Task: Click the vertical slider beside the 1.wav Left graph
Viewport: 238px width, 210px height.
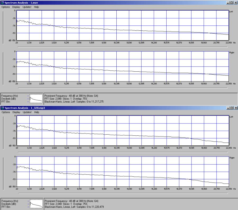Action: point(3,28)
